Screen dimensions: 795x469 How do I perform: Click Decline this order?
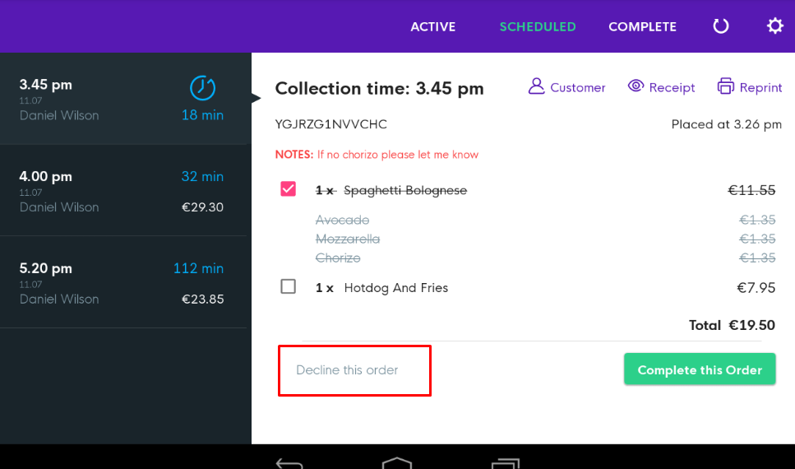pyautogui.click(x=347, y=370)
